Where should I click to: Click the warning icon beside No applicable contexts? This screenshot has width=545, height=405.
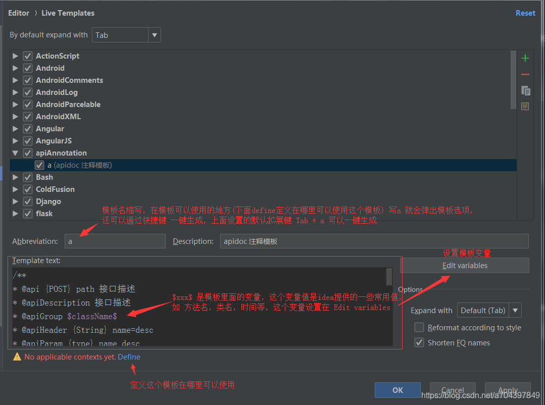[17, 357]
